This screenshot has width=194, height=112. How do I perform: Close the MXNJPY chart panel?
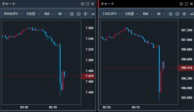93,4
